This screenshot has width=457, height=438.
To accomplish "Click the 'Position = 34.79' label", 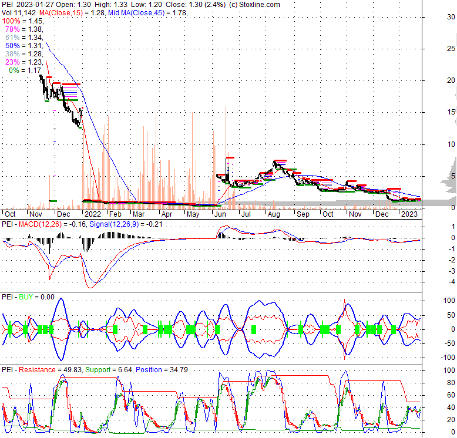I will click(x=162, y=369).
